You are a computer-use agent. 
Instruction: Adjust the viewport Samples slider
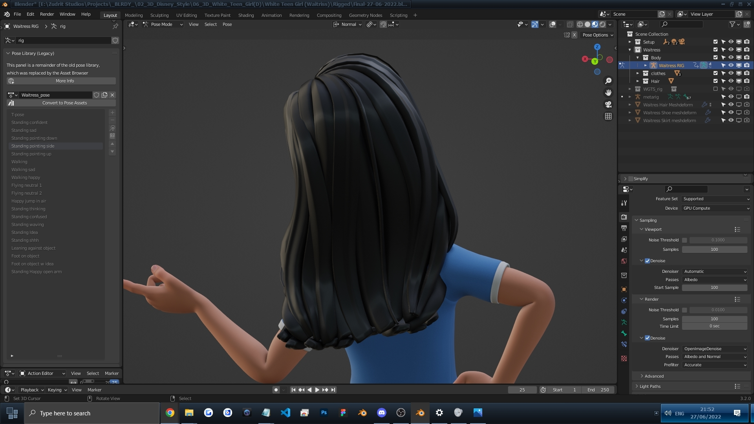pyautogui.click(x=714, y=249)
